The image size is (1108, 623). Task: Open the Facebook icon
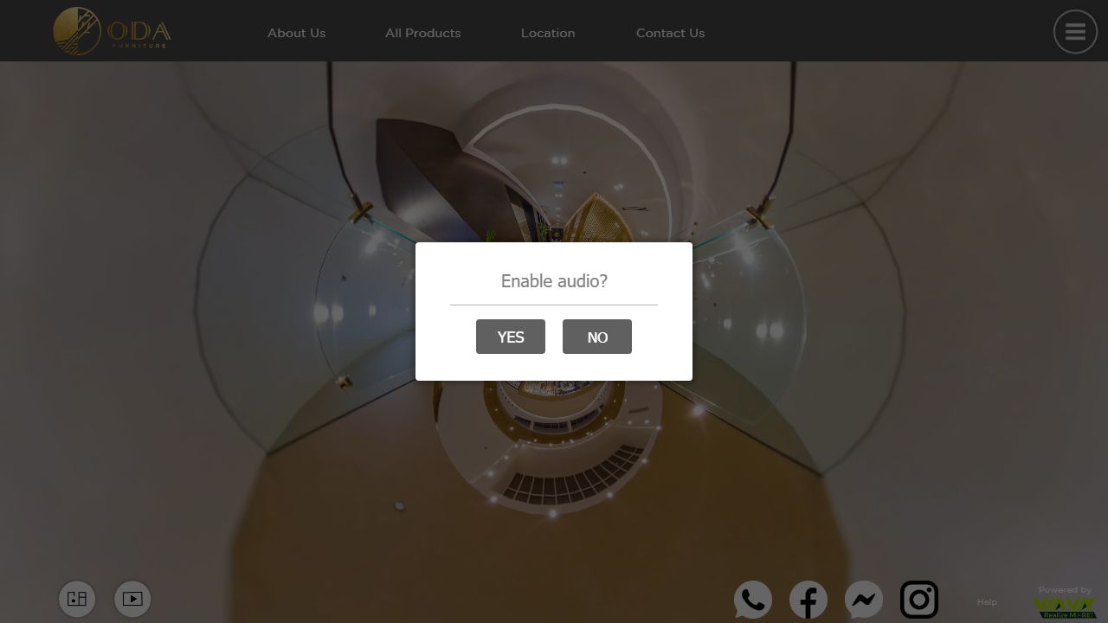pyautogui.click(x=808, y=600)
